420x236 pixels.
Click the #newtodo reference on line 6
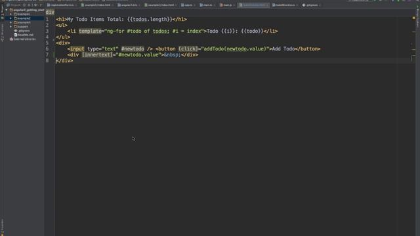click(x=133, y=49)
